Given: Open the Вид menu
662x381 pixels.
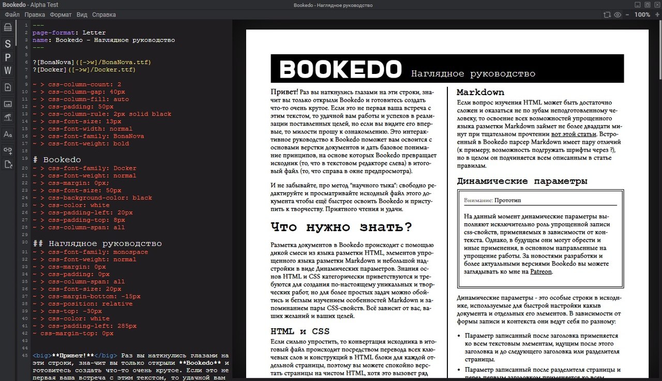Looking at the screenshot, I should coord(82,15).
